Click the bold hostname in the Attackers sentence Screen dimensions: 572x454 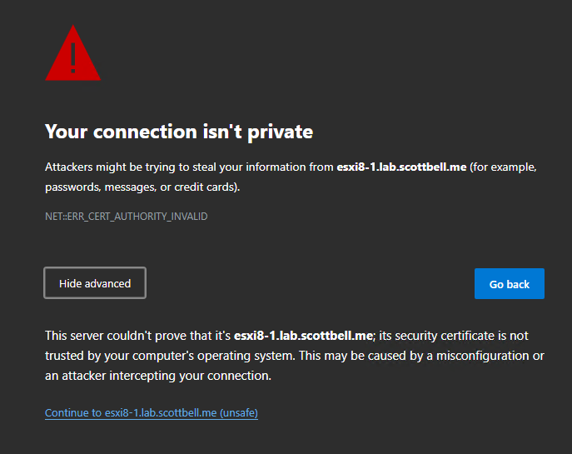pos(401,167)
